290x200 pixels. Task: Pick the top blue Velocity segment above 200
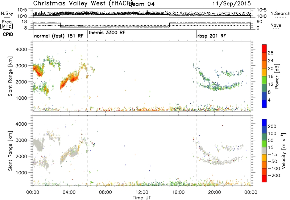pyautogui.click(x=264, y=123)
